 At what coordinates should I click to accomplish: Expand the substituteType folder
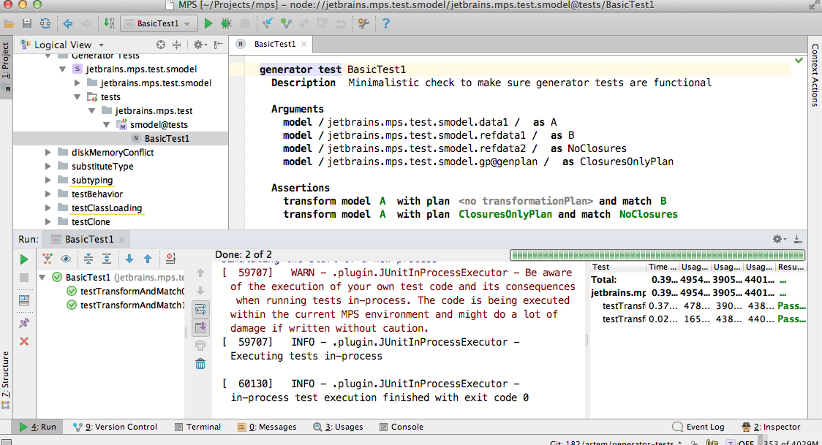48,166
